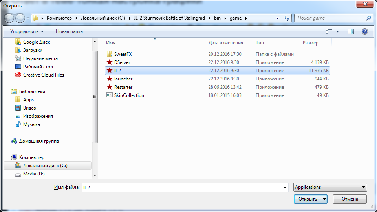Click the launcher application star icon
This screenshot has width=377, height=212.
click(x=110, y=79)
